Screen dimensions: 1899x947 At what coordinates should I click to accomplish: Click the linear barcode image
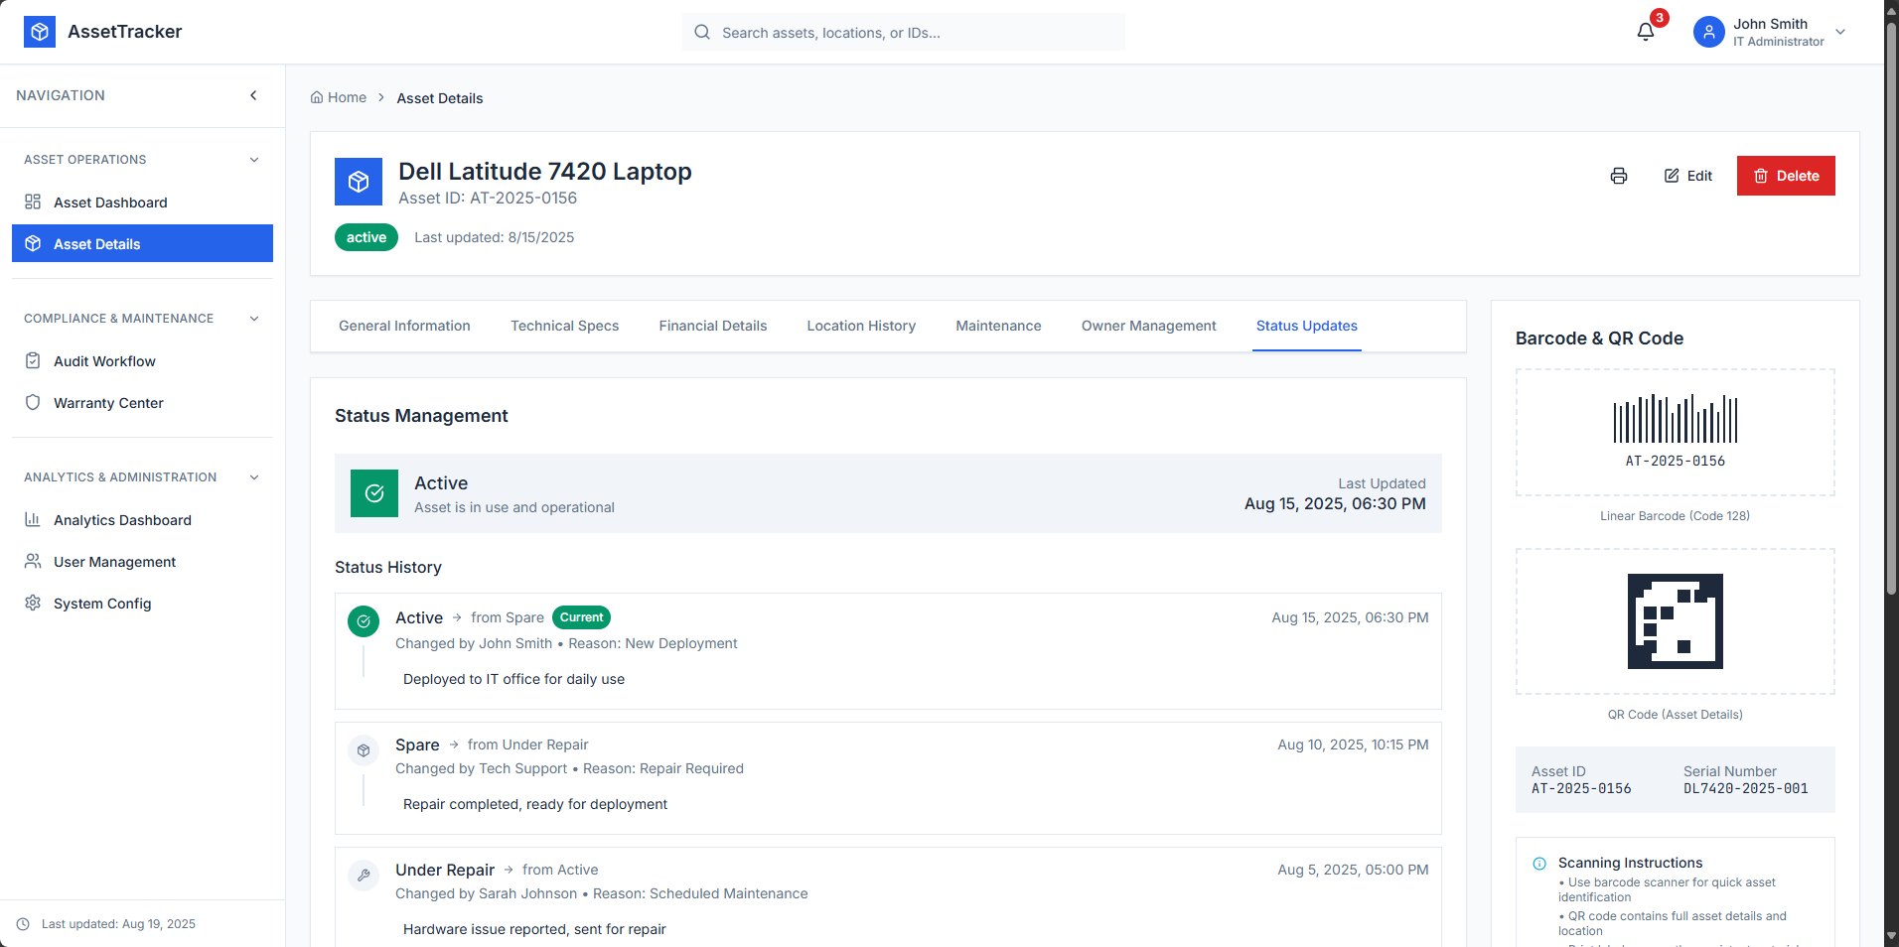(1676, 419)
